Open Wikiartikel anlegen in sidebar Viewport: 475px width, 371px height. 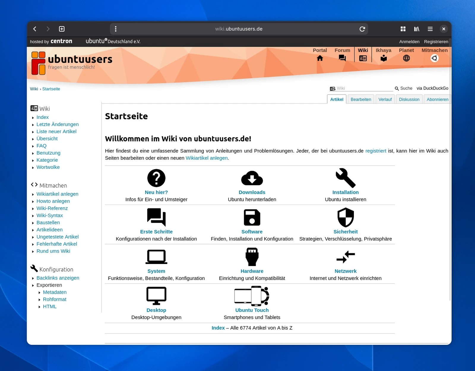(x=57, y=194)
